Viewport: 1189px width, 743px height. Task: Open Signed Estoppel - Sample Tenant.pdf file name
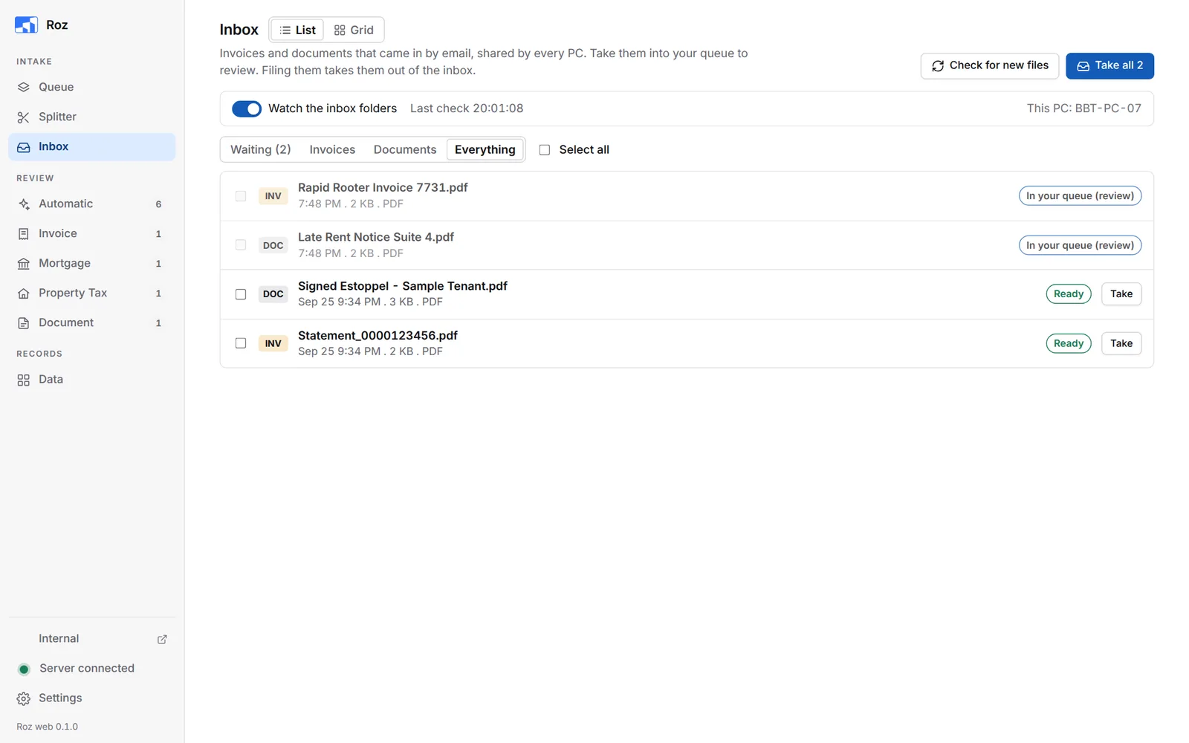pos(403,286)
